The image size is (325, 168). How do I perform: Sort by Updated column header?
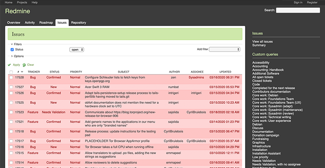pos(225,72)
